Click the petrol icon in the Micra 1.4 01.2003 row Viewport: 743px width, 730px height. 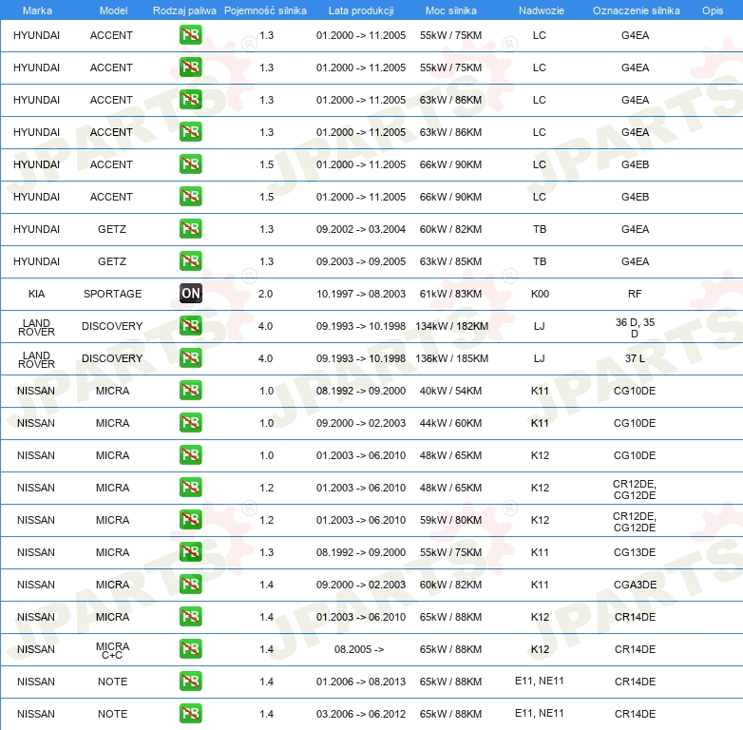(190, 616)
